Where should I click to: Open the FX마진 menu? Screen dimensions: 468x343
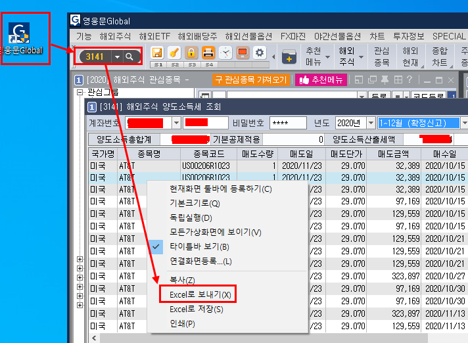[x=292, y=36]
